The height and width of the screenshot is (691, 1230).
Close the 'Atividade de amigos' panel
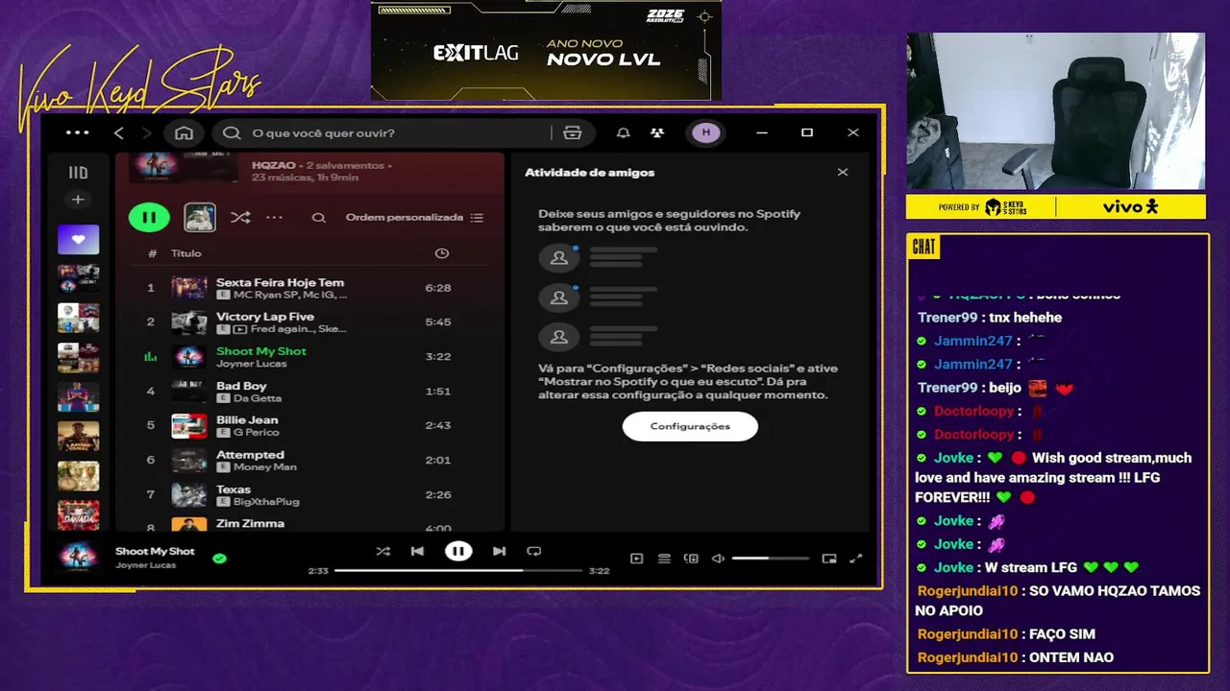(843, 173)
